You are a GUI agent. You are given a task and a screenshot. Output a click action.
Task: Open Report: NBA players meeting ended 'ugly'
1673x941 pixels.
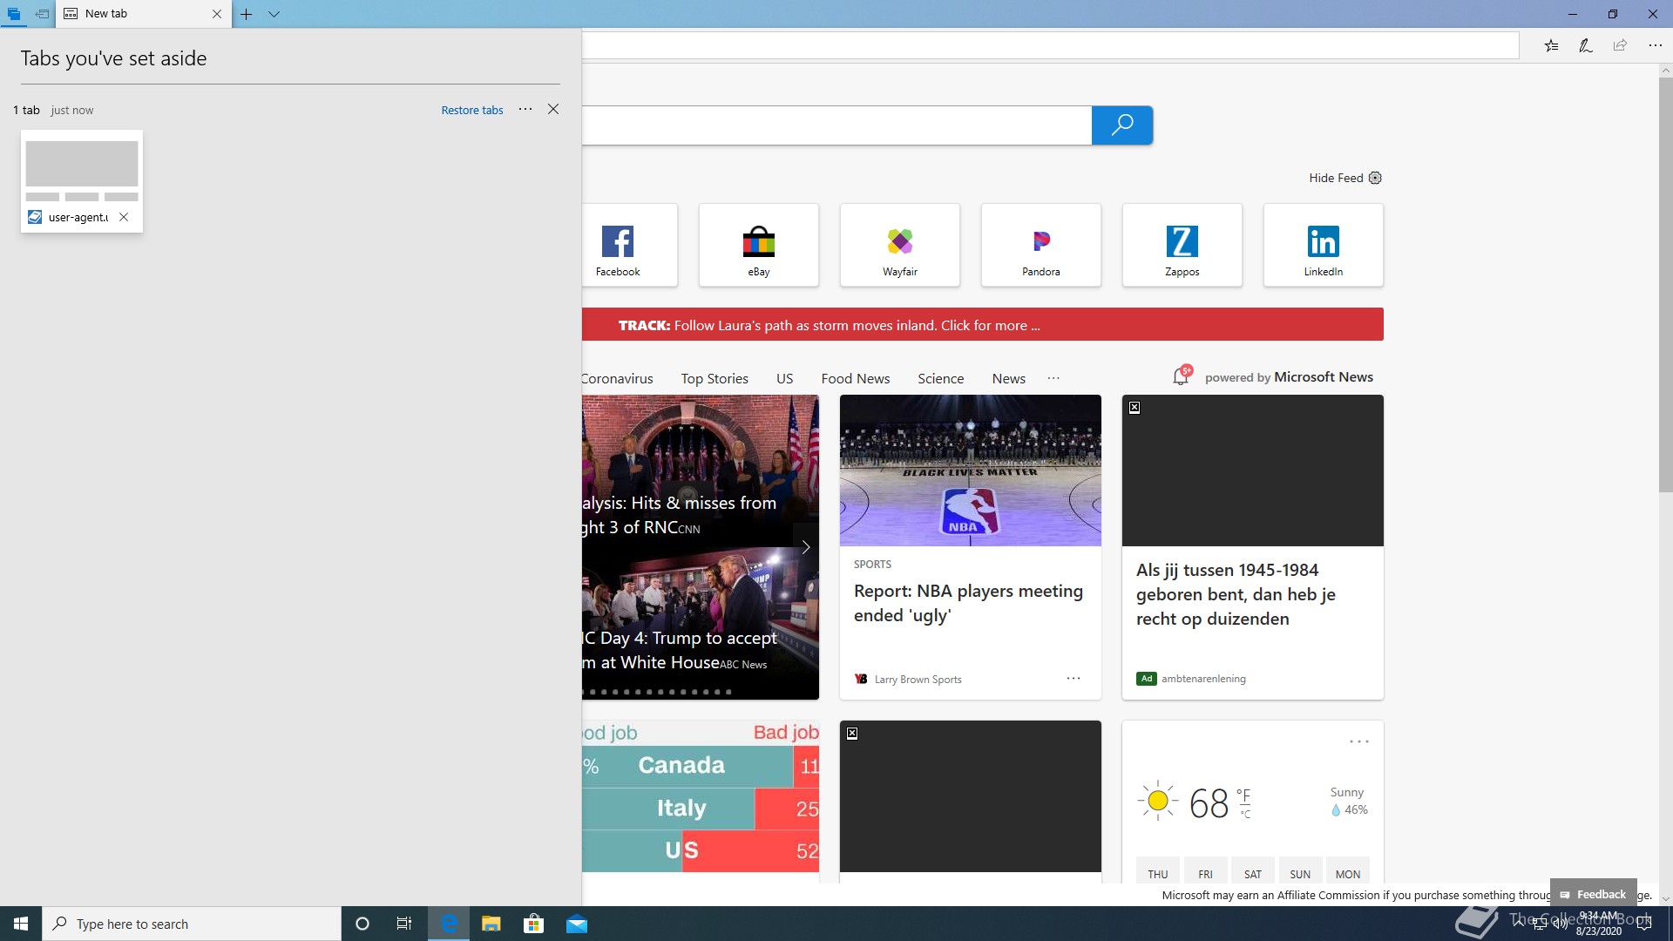tap(969, 603)
